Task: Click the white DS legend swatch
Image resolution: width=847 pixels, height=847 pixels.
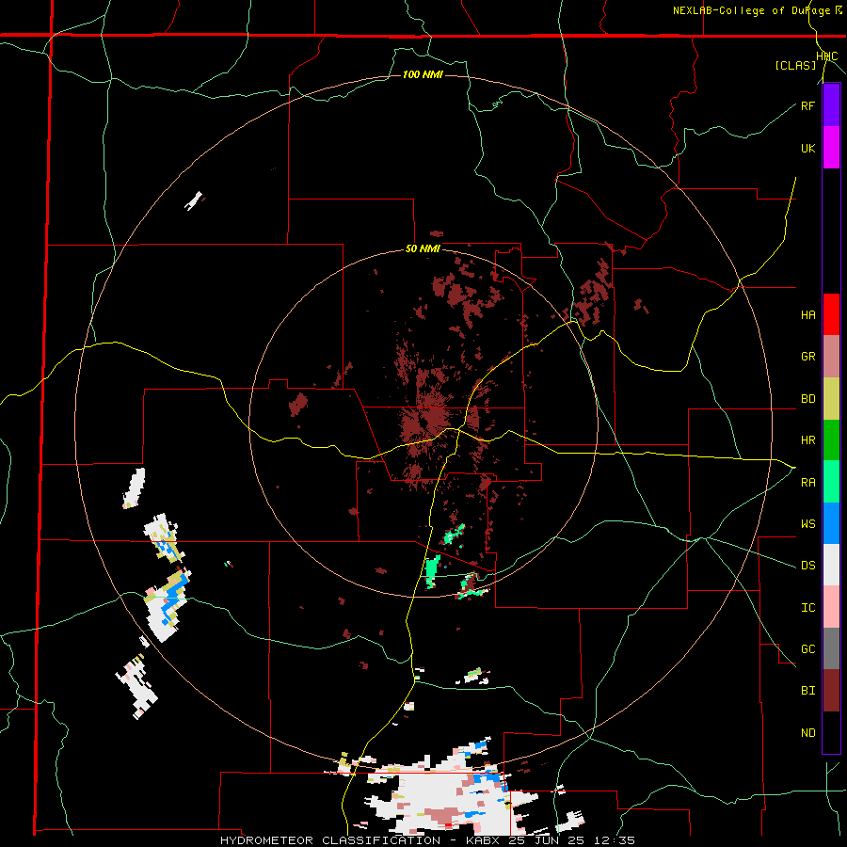Action: pyautogui.click(x=831, y=565)
